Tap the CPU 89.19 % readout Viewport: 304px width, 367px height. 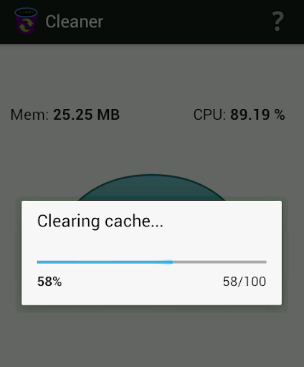(239, 115)
